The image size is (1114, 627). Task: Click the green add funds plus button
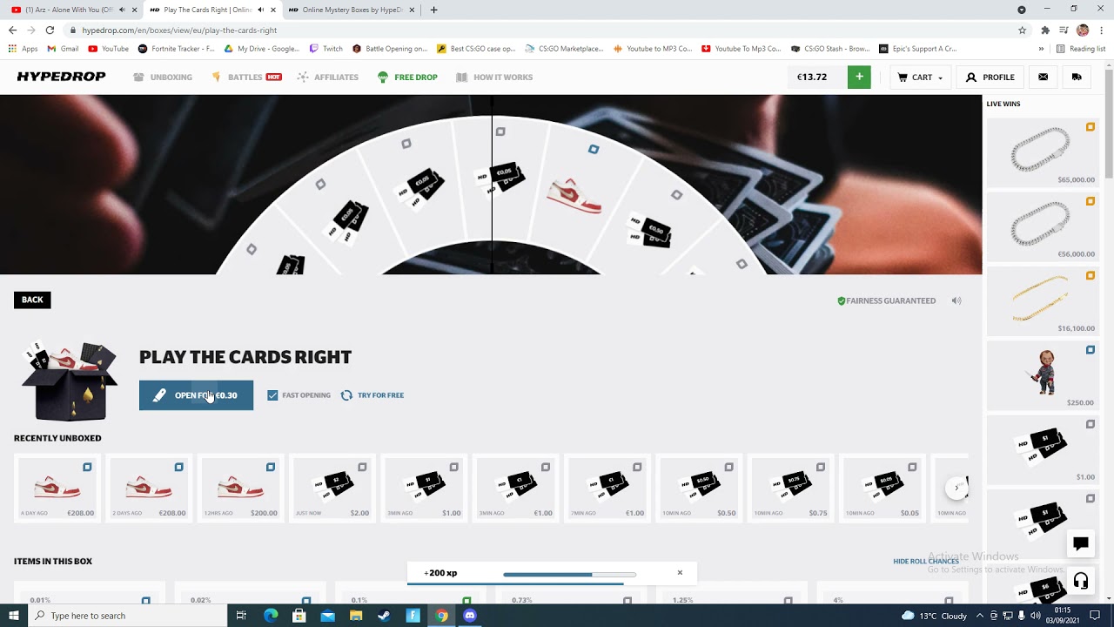[x=859, y=77]
